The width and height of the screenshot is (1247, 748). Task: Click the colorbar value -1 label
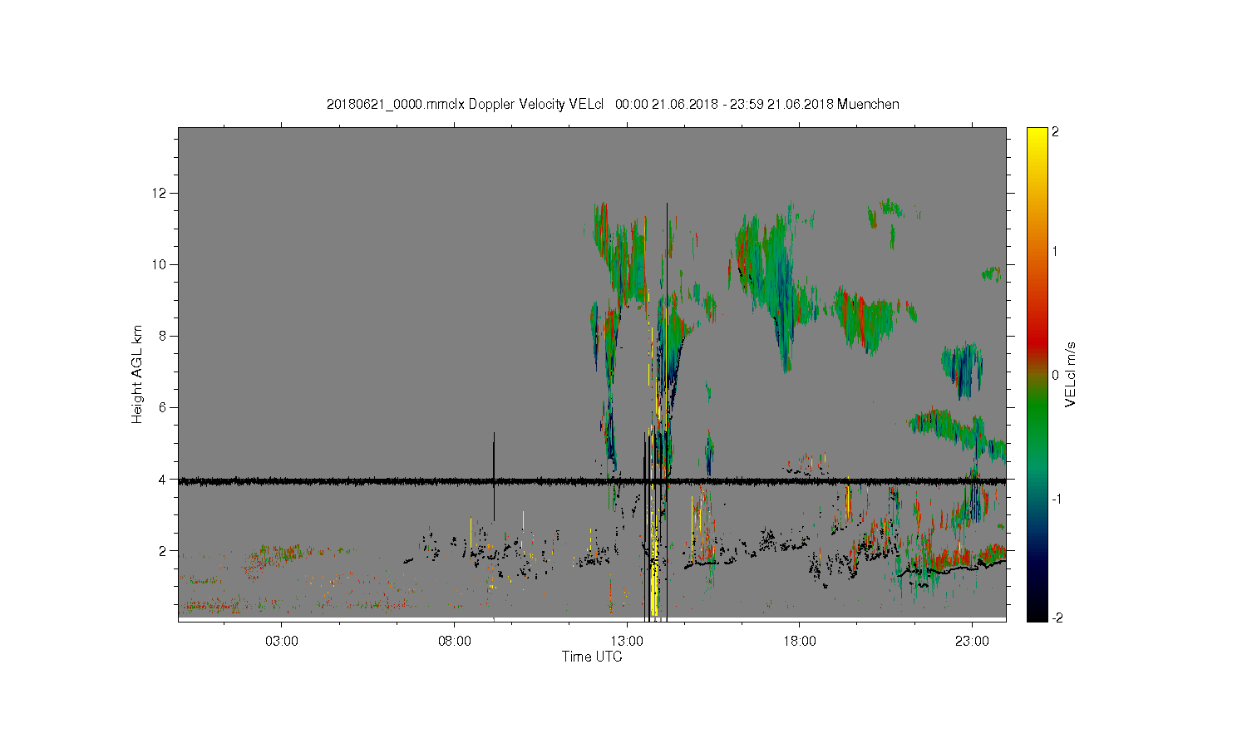(1056, 499)
